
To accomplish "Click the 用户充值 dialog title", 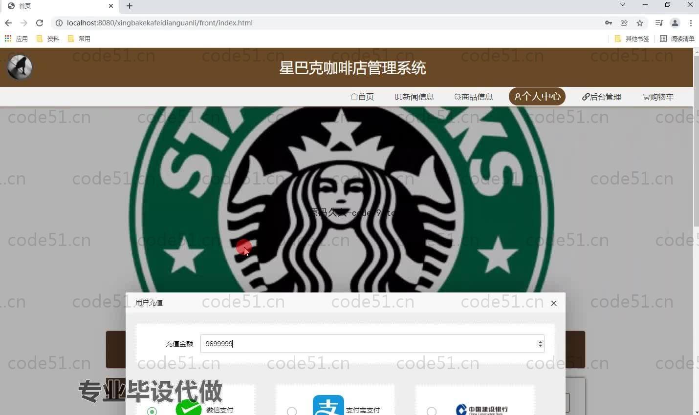I will 149,303.
